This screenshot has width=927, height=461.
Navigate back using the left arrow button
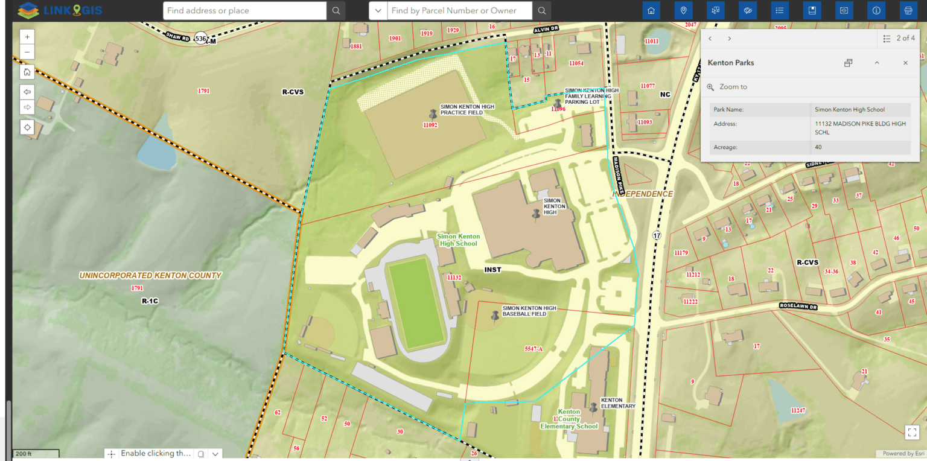coord(27,92)
